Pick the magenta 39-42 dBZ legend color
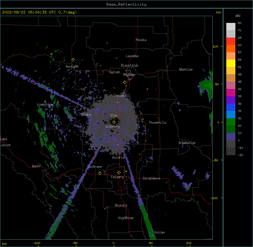 point(231,92)
